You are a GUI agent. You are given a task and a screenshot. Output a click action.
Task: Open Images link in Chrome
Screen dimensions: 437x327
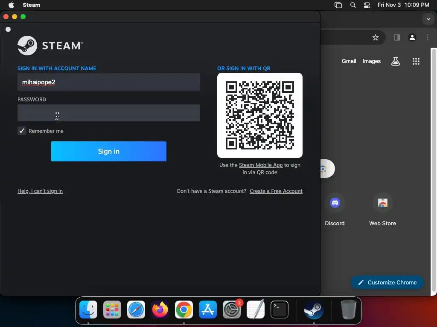[x=372, y=61]
